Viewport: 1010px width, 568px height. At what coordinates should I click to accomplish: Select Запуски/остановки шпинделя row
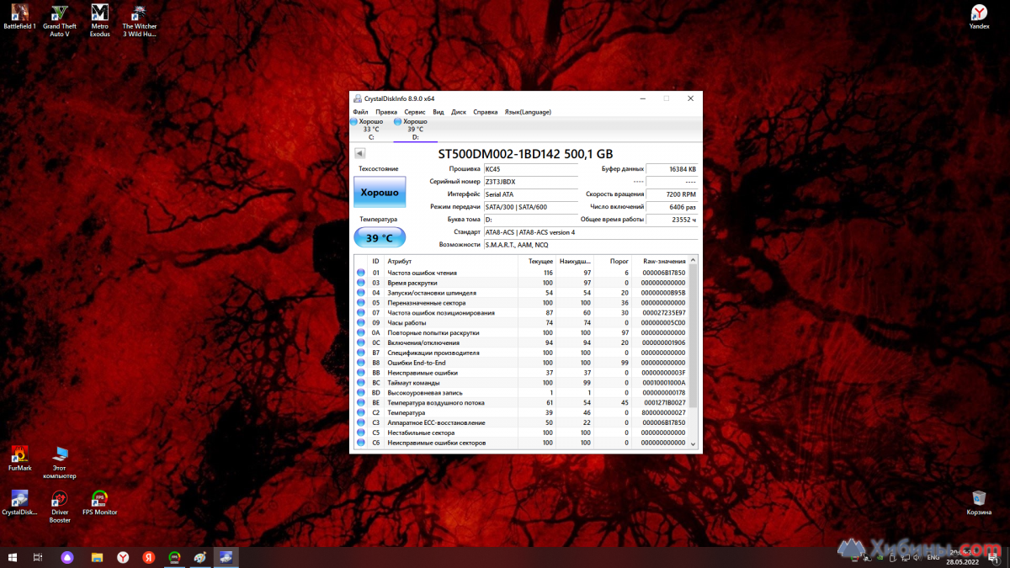click(x=522, y=293)
